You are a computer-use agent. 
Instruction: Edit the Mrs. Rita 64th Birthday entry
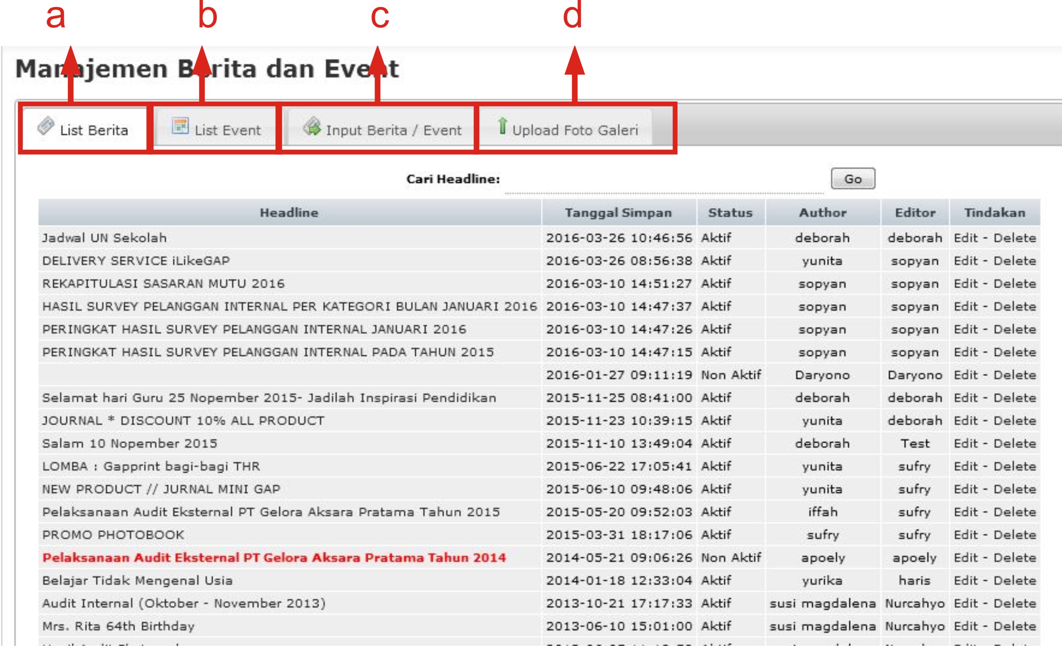(966, 626)
